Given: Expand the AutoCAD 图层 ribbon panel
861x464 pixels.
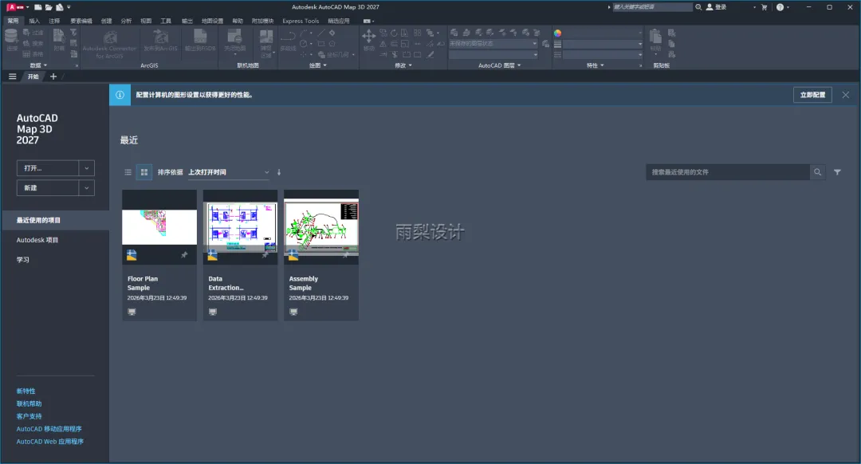Looking at the screenshot, I should coord(499,65).
